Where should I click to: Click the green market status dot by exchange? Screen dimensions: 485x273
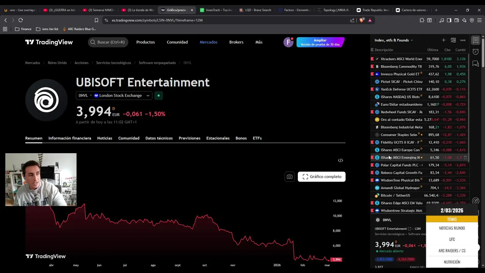158,96
